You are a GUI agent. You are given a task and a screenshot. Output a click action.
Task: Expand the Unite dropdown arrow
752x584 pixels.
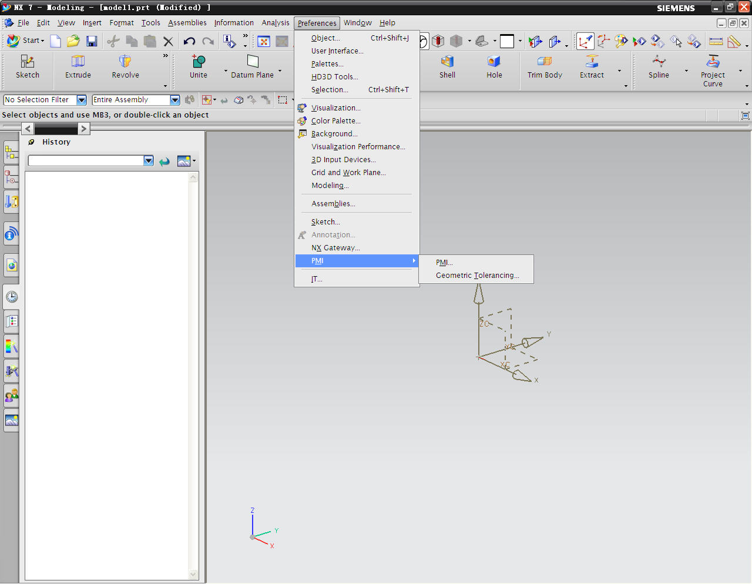coord(226,71)
